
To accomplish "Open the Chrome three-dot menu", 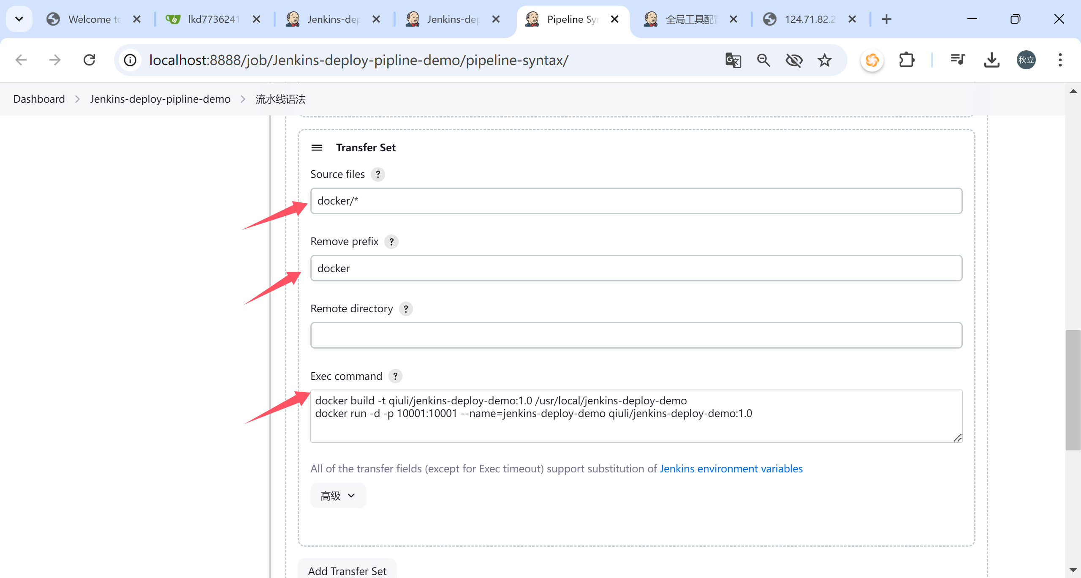I will (1060, 60).
